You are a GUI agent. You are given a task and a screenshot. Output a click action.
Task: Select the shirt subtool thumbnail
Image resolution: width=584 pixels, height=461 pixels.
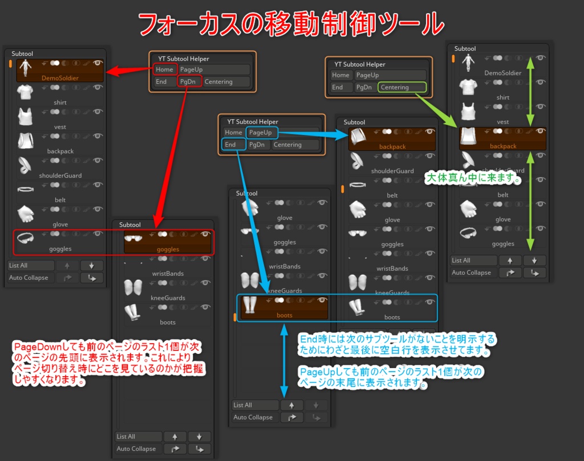(25, 91)
